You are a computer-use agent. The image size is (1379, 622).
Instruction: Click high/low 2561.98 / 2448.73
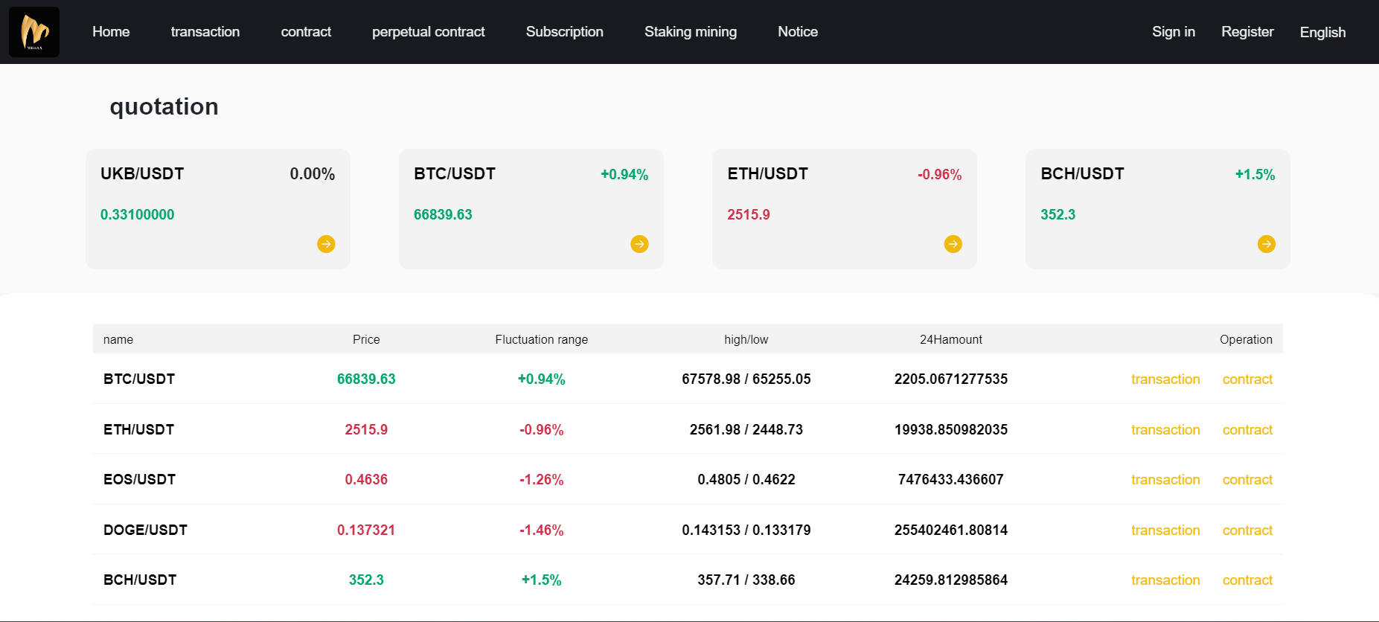tap(746, 429)
